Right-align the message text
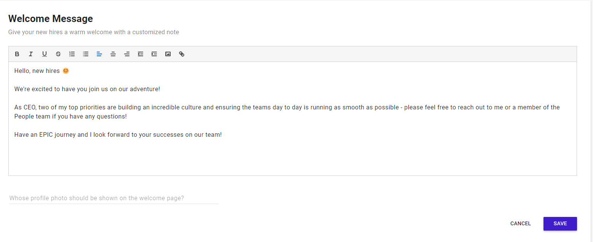 pos(127,54)
